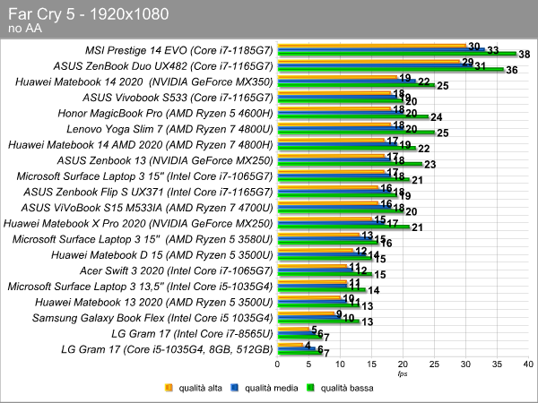Select the Samsung Galaxy Book Flex label
Screen dimensions: 538x403
pyautogui.click(x=152, y=318)
